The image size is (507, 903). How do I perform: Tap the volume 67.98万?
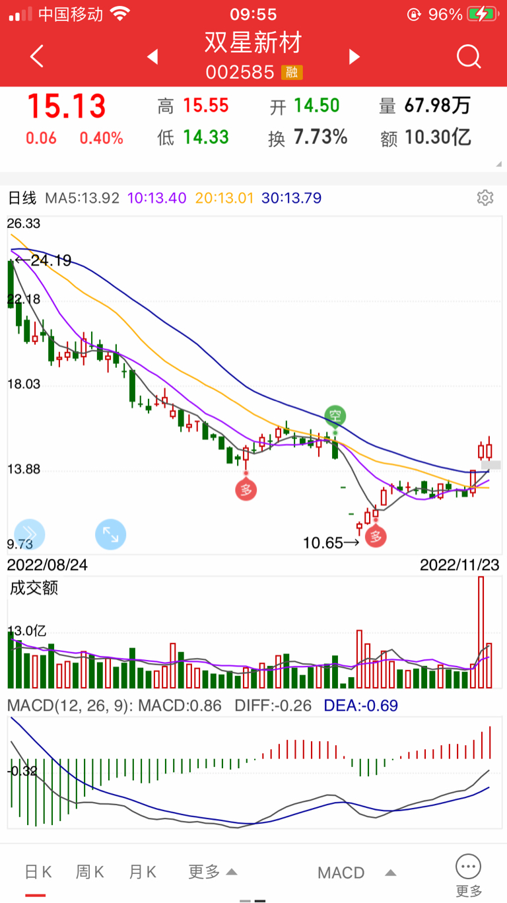click(438, 106)
